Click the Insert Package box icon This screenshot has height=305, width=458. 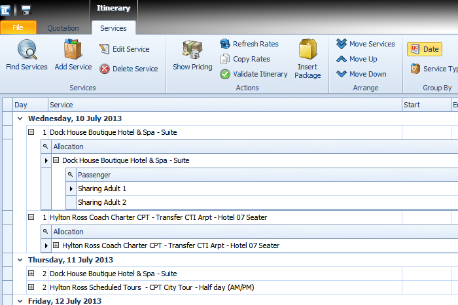(x=308, y=49)
